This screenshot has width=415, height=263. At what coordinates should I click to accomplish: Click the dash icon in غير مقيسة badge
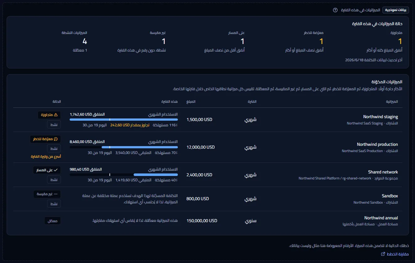pos(56,194)
